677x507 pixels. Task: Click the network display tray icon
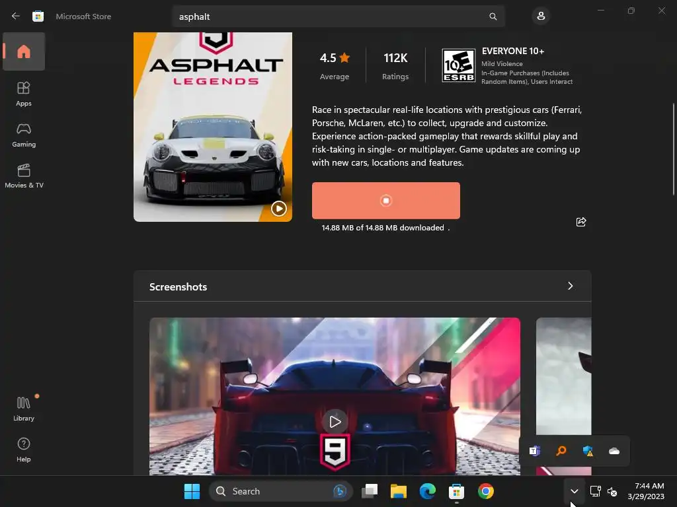(596, 491)
